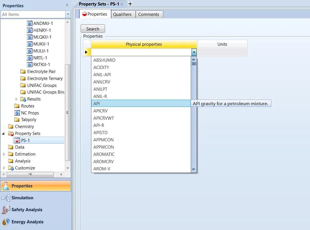Viewport: 310px width, 230px height.
Task: Expand the Estimation tree node
Action: point(4,154)
